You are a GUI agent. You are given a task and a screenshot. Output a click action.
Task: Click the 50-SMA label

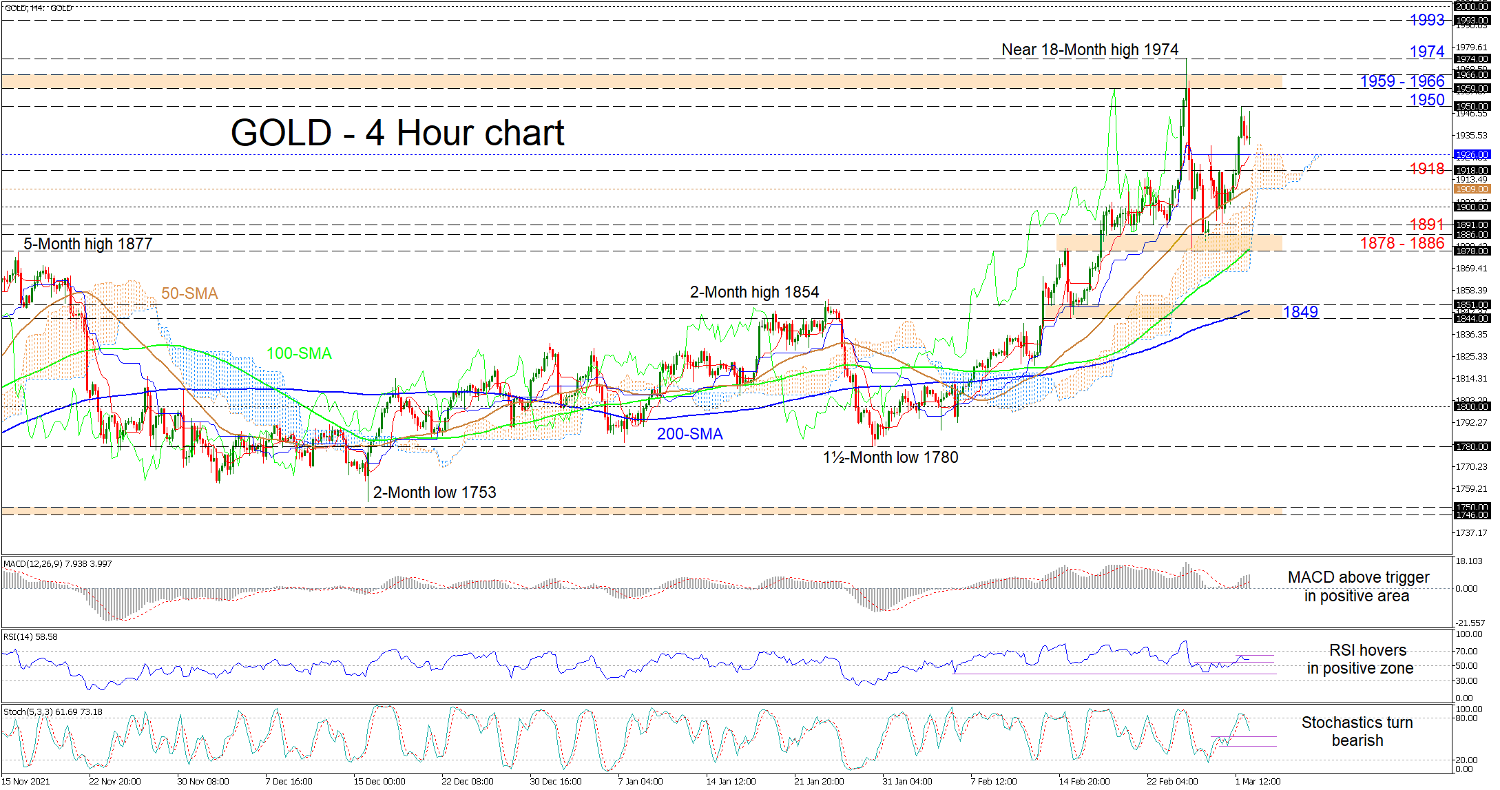[x=189, y=293]
